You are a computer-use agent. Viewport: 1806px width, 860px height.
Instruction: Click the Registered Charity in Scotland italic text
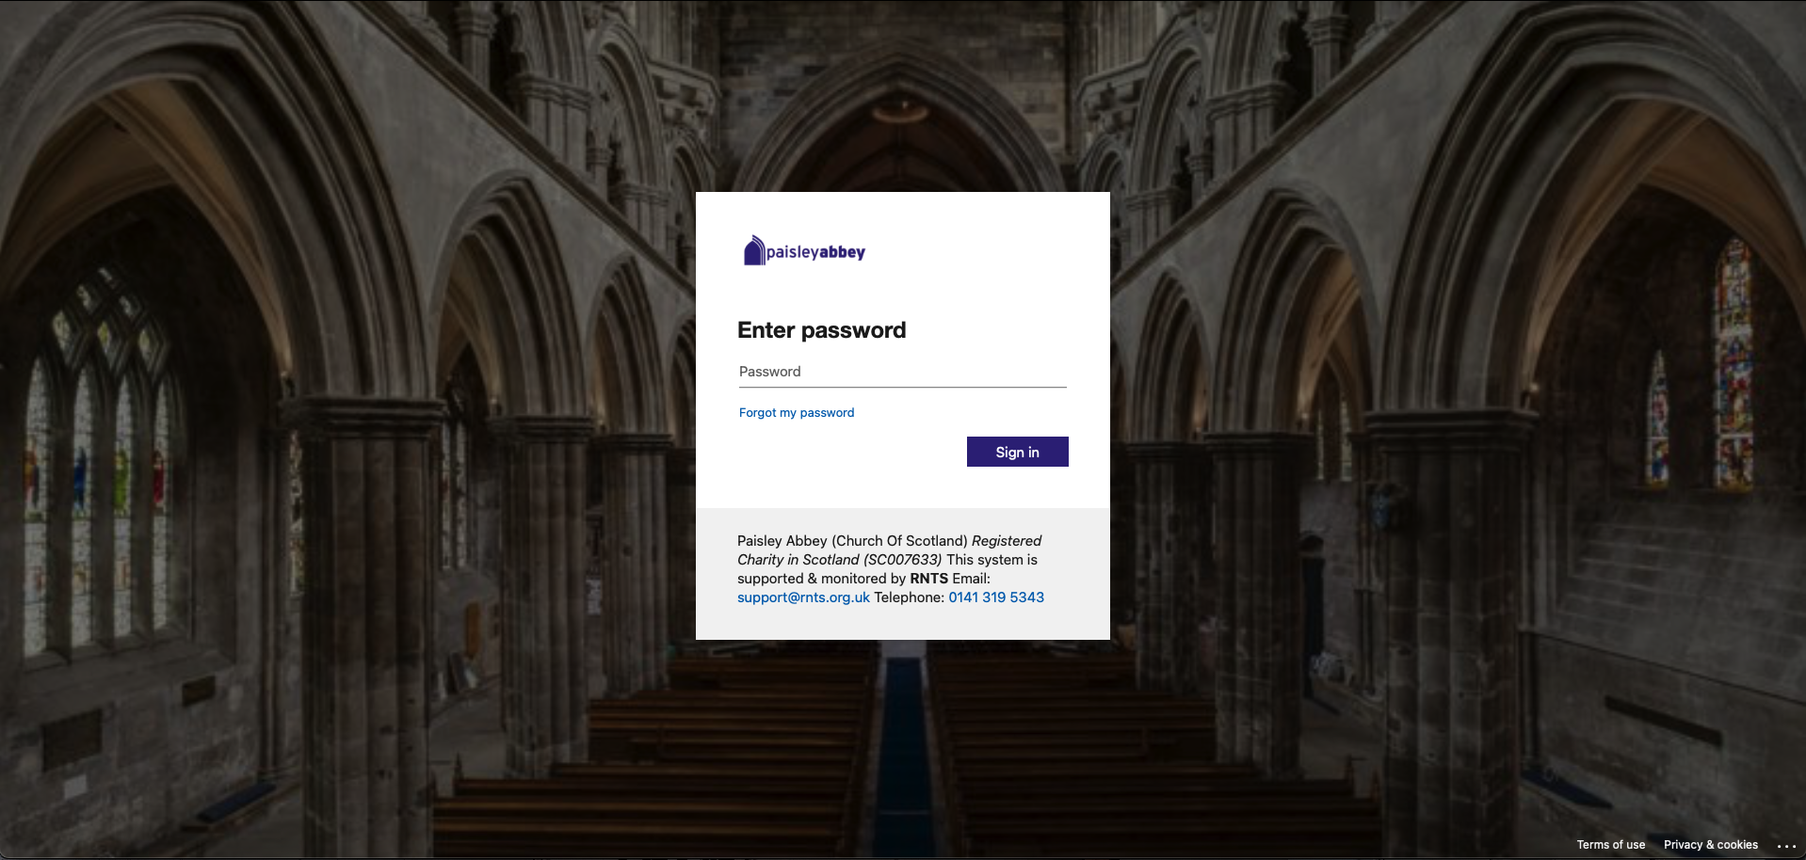(890, 550)
